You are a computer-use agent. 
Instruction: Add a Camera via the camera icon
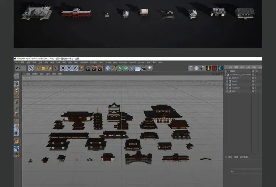(144, 68)
